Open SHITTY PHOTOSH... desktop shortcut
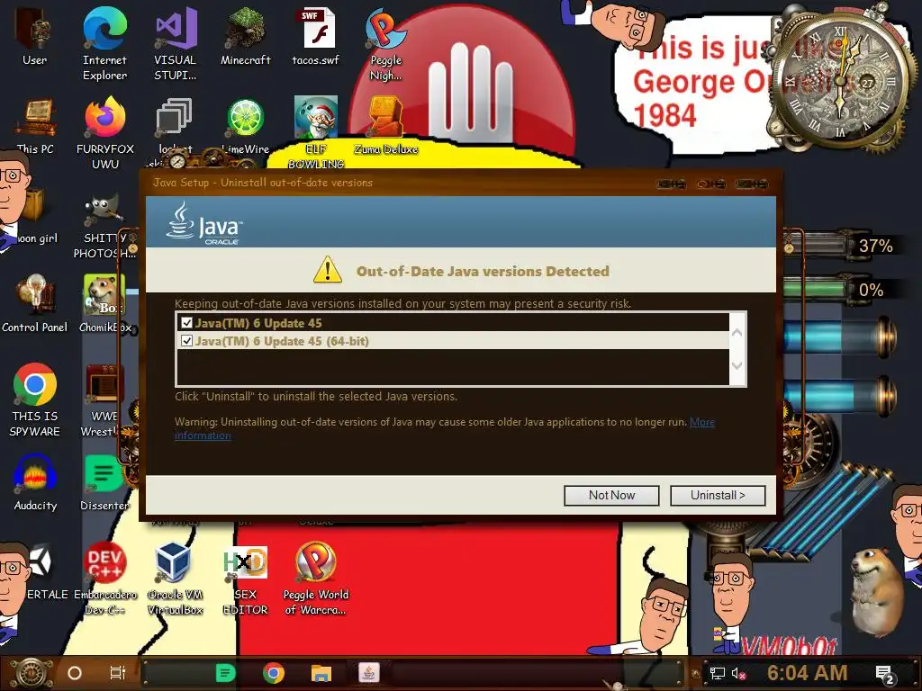 (104, 226)
